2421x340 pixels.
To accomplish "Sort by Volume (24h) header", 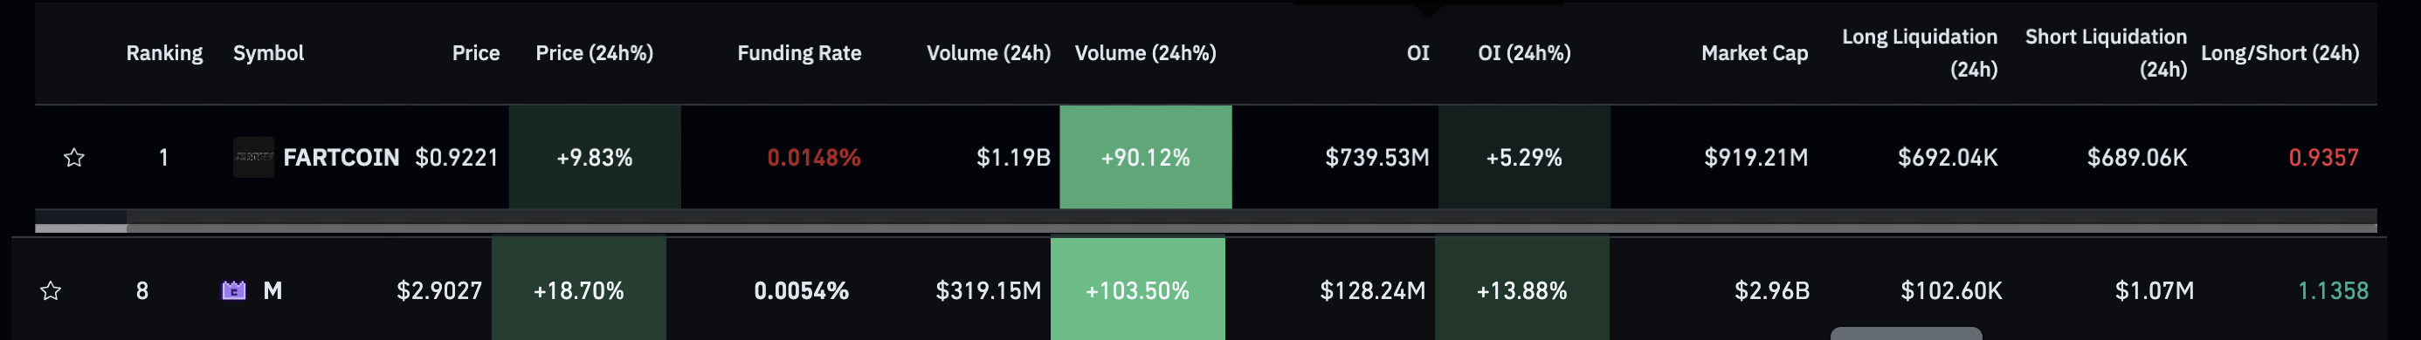I will coord(989,52).
